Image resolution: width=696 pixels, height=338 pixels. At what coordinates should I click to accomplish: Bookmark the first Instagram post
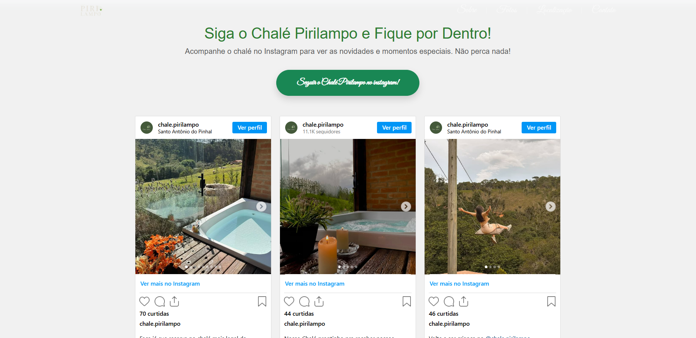[x=262, y=301]
